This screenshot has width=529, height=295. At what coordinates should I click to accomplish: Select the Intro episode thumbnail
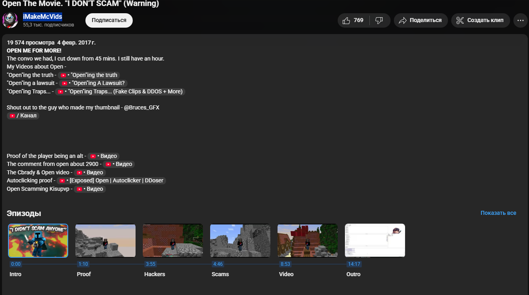pos(38,240)
